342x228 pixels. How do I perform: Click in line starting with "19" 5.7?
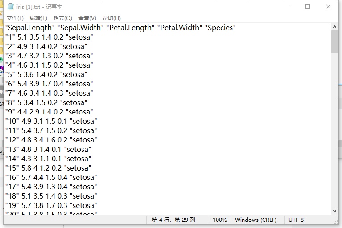click(51, 206)
